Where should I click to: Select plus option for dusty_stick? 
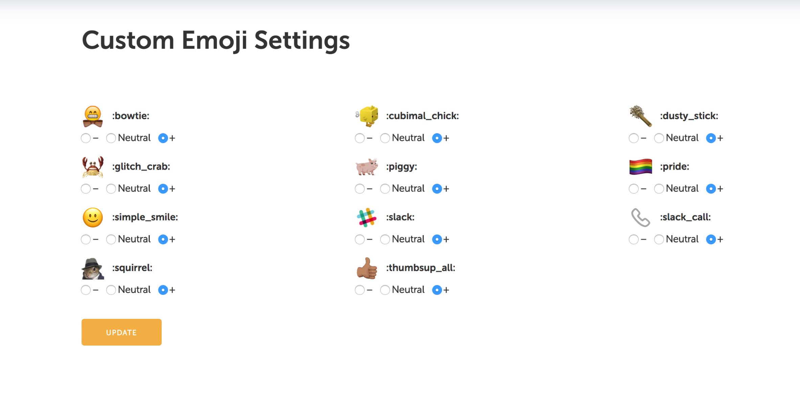tap(711, 138)
